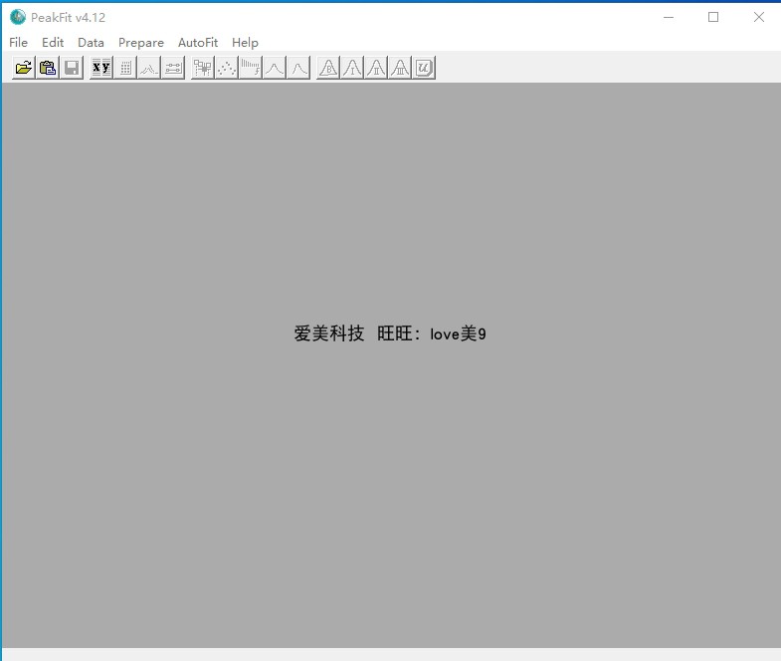Click the XY data table icon
Viewport: 781px width, 661px height.
coord(101,68)
